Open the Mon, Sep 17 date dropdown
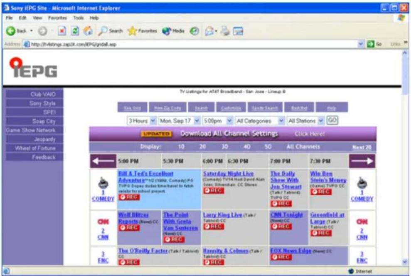The height and width of the screenshot is (276, 411). 179,121
